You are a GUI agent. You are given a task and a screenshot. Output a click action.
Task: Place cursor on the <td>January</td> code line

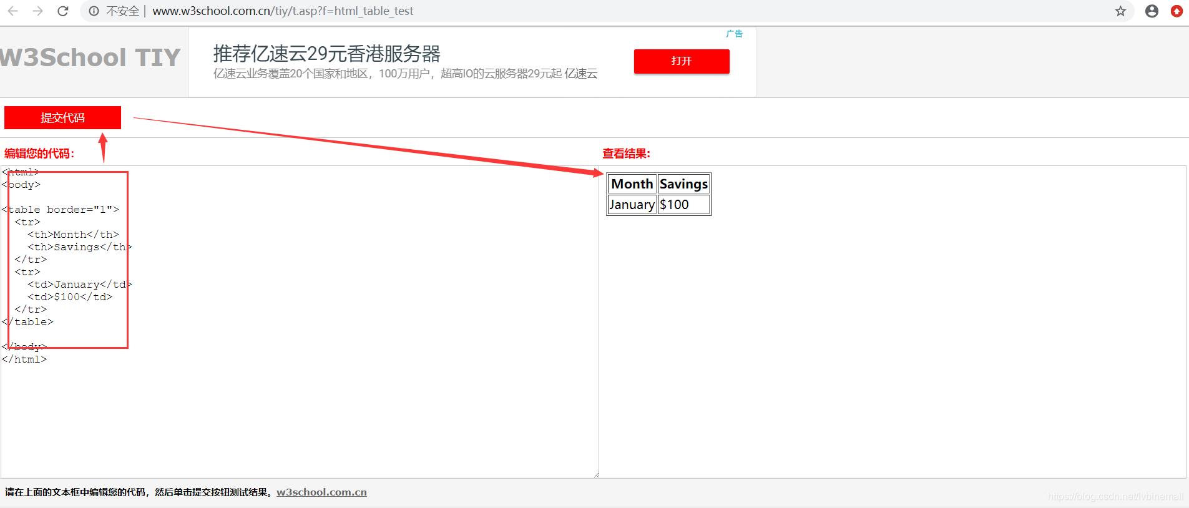(x=80, y=285)
